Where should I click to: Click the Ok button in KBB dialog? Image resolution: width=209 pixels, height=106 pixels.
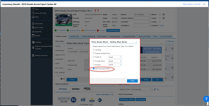157,80
